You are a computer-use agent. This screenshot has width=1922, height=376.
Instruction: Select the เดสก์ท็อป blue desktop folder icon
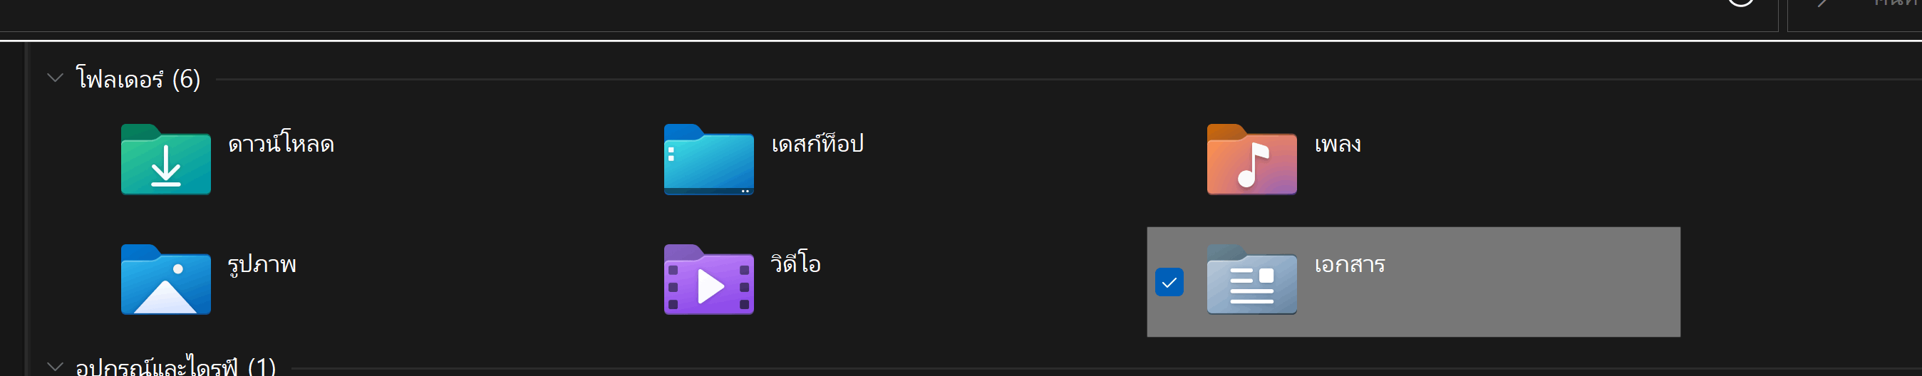click(x=709, y=160)
